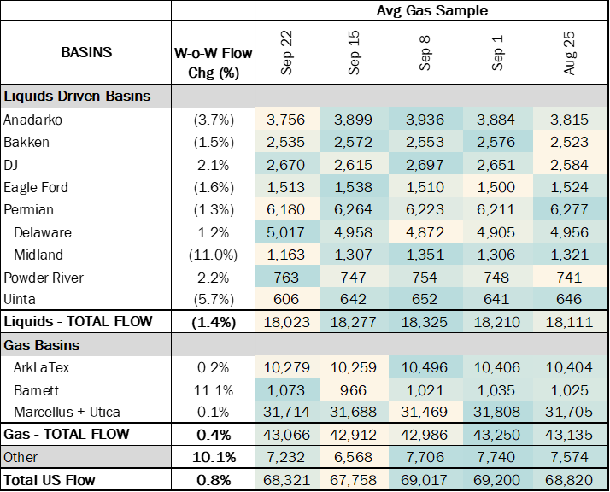610x492 pixels.
Task: Click Midland flow change (11.0%)
Action: 214,255
